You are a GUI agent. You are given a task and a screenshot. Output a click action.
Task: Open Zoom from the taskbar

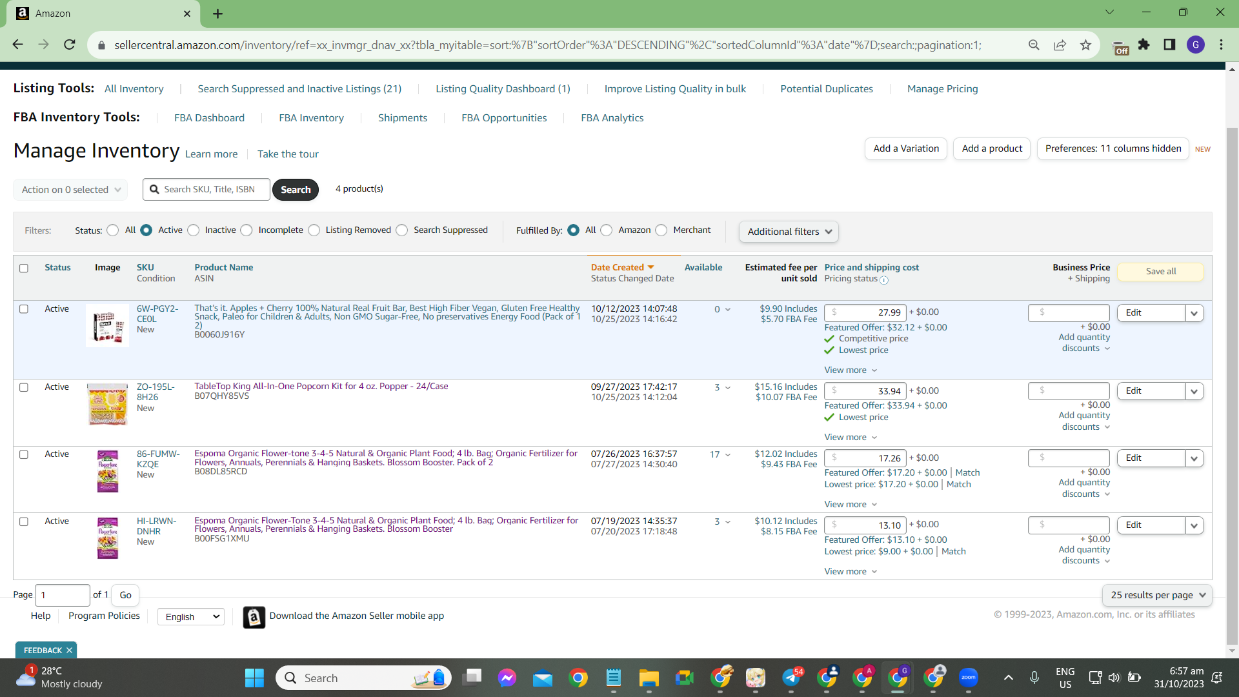pyautogui.click(x=969, y=678)
